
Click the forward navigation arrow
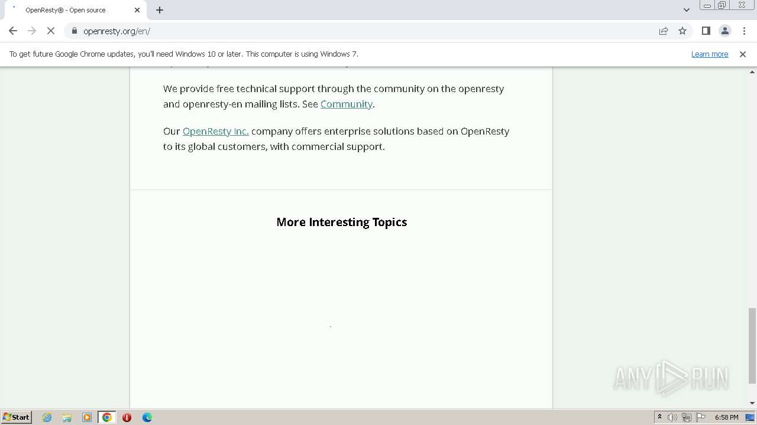32,31
